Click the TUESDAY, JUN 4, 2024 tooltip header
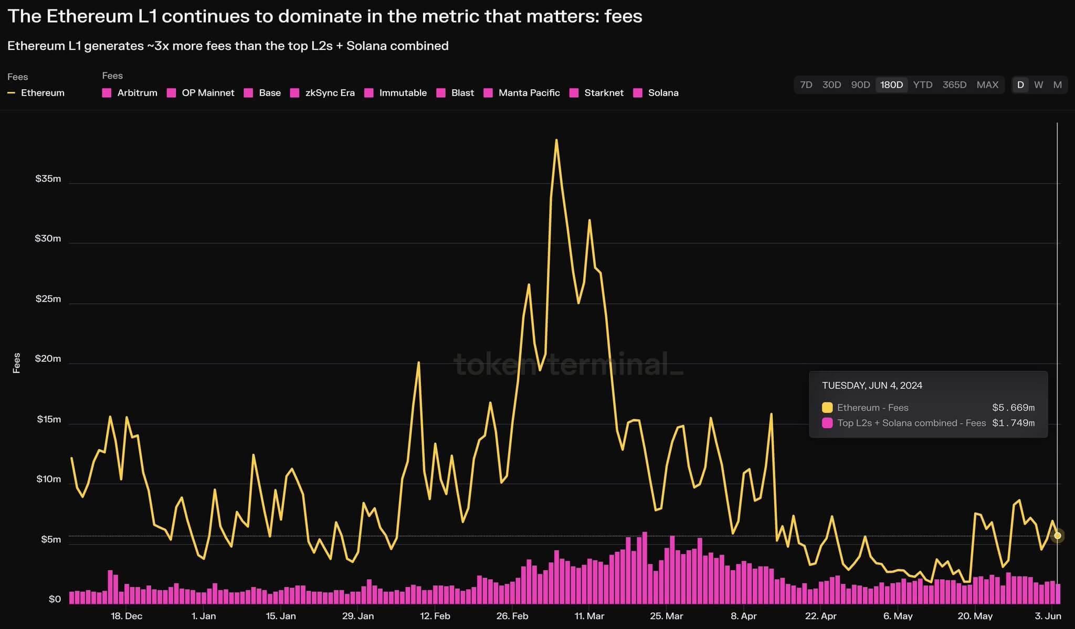 click(872, 386)
